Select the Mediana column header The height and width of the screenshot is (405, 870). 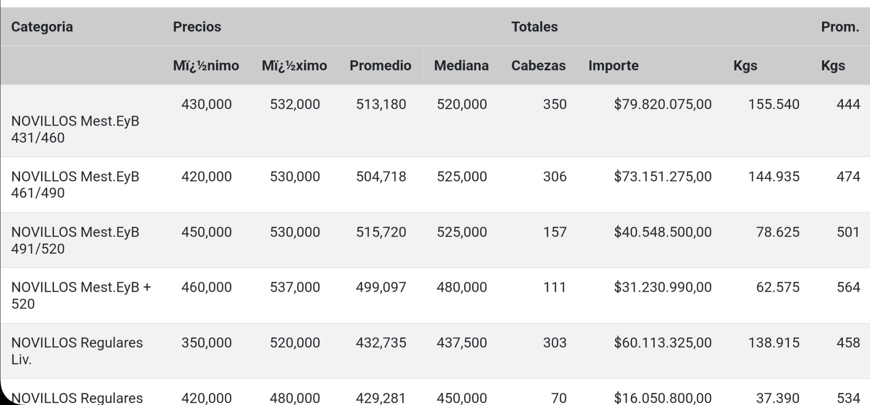(x=461, y=66)
